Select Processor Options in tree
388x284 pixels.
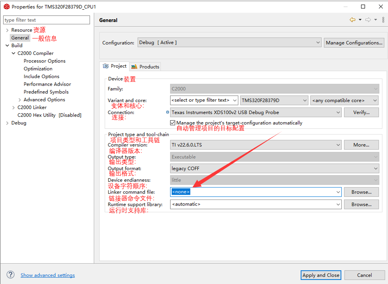(x=45, y=61)
